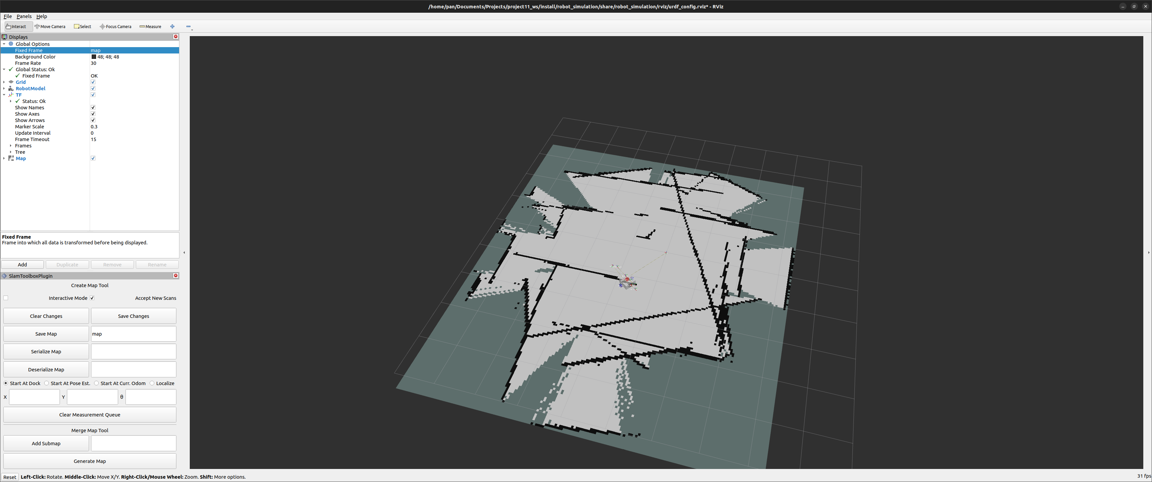The width and height of the screenshot is (1152, 482).
Task: Expand the Tree node under TF
Action: point(11,152)
